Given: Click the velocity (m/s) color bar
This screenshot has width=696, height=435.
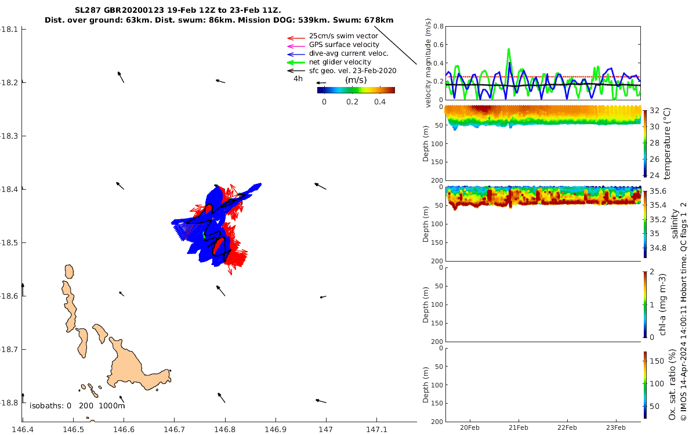Looking at the screenshot, I should [356, 90].
